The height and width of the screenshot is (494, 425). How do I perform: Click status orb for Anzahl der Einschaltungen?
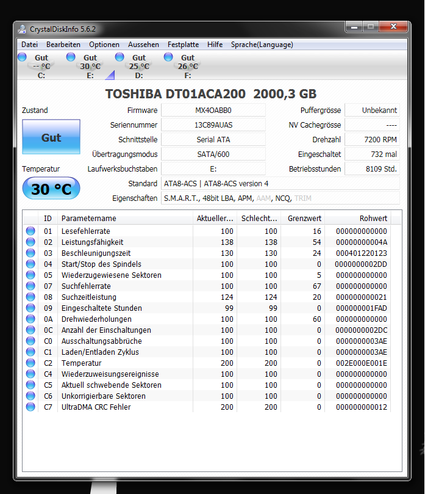tap(30, 330)
